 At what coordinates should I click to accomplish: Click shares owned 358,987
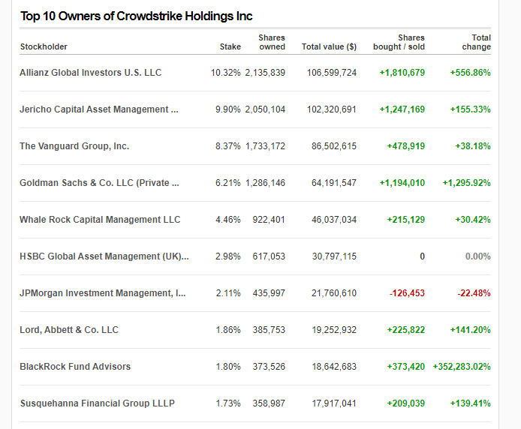coord(269,403)
